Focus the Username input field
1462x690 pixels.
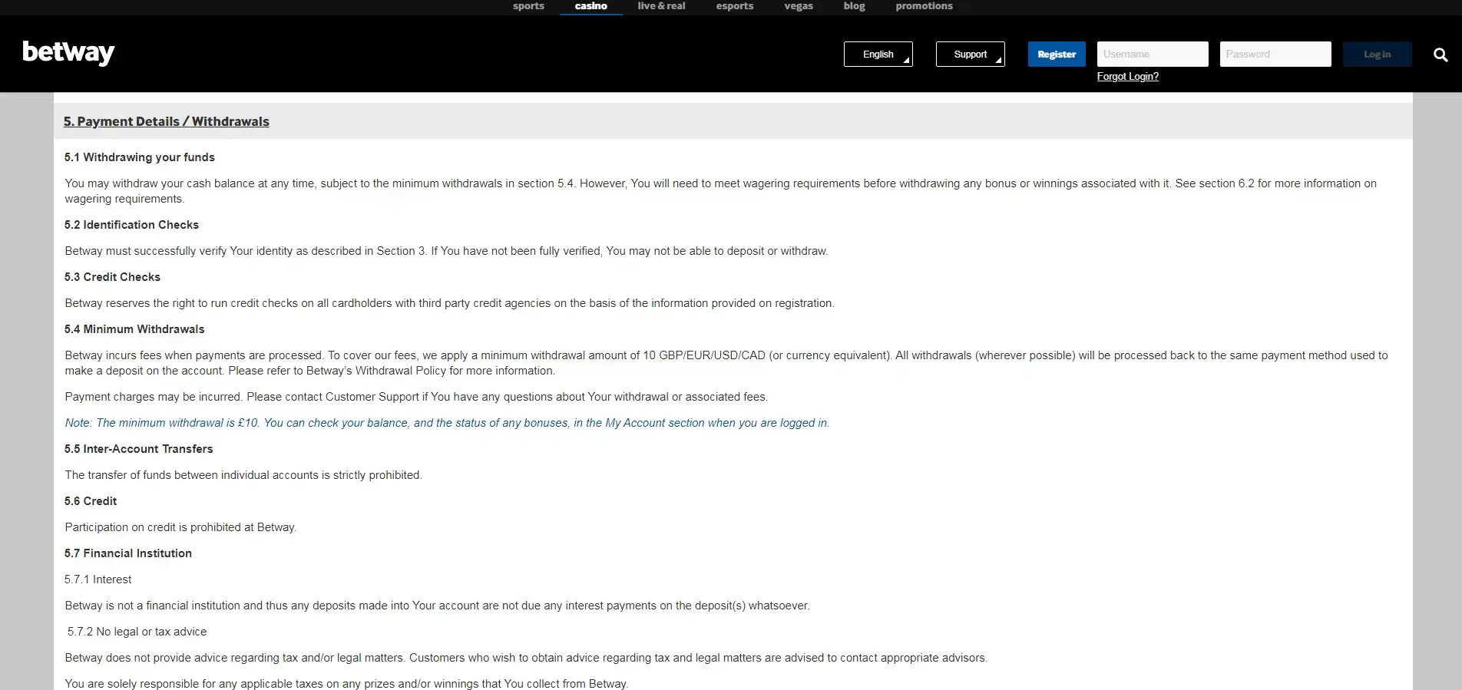coord(1153,54)
